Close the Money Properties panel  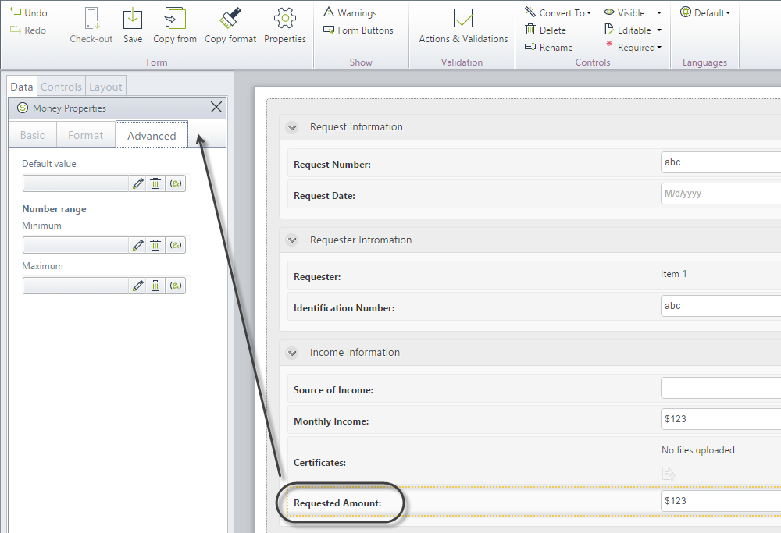click(216, 107)
